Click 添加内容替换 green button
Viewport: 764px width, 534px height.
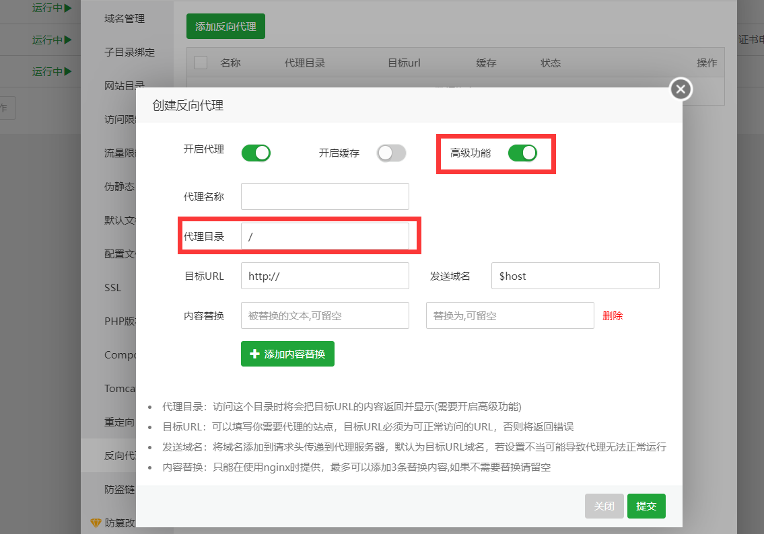(x=287, y=354)
